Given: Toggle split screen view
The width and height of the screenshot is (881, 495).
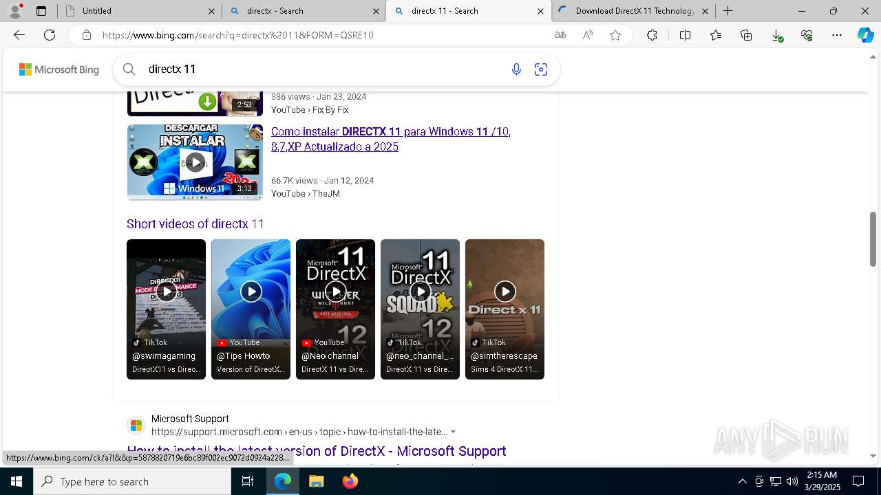Looking at the screenshot, I should tap(685, 35).
